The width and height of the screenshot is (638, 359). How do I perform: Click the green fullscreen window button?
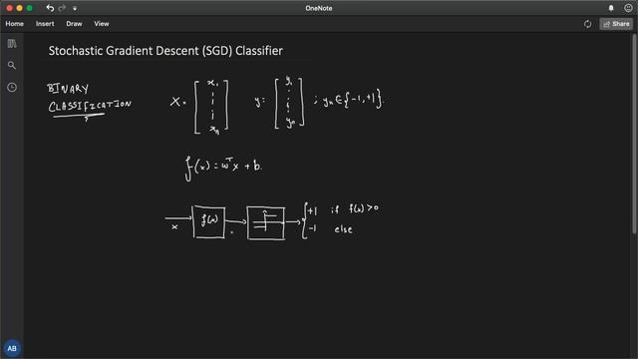tap(29, 8)
